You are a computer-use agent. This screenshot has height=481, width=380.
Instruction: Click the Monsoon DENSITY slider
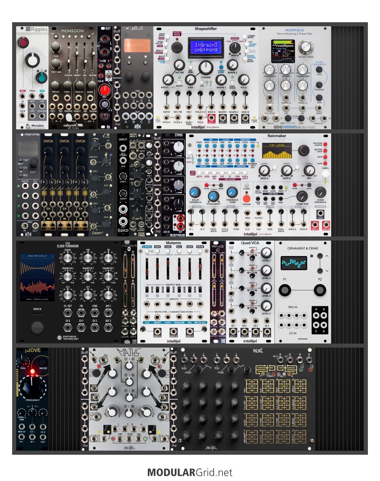click(77, 57)
